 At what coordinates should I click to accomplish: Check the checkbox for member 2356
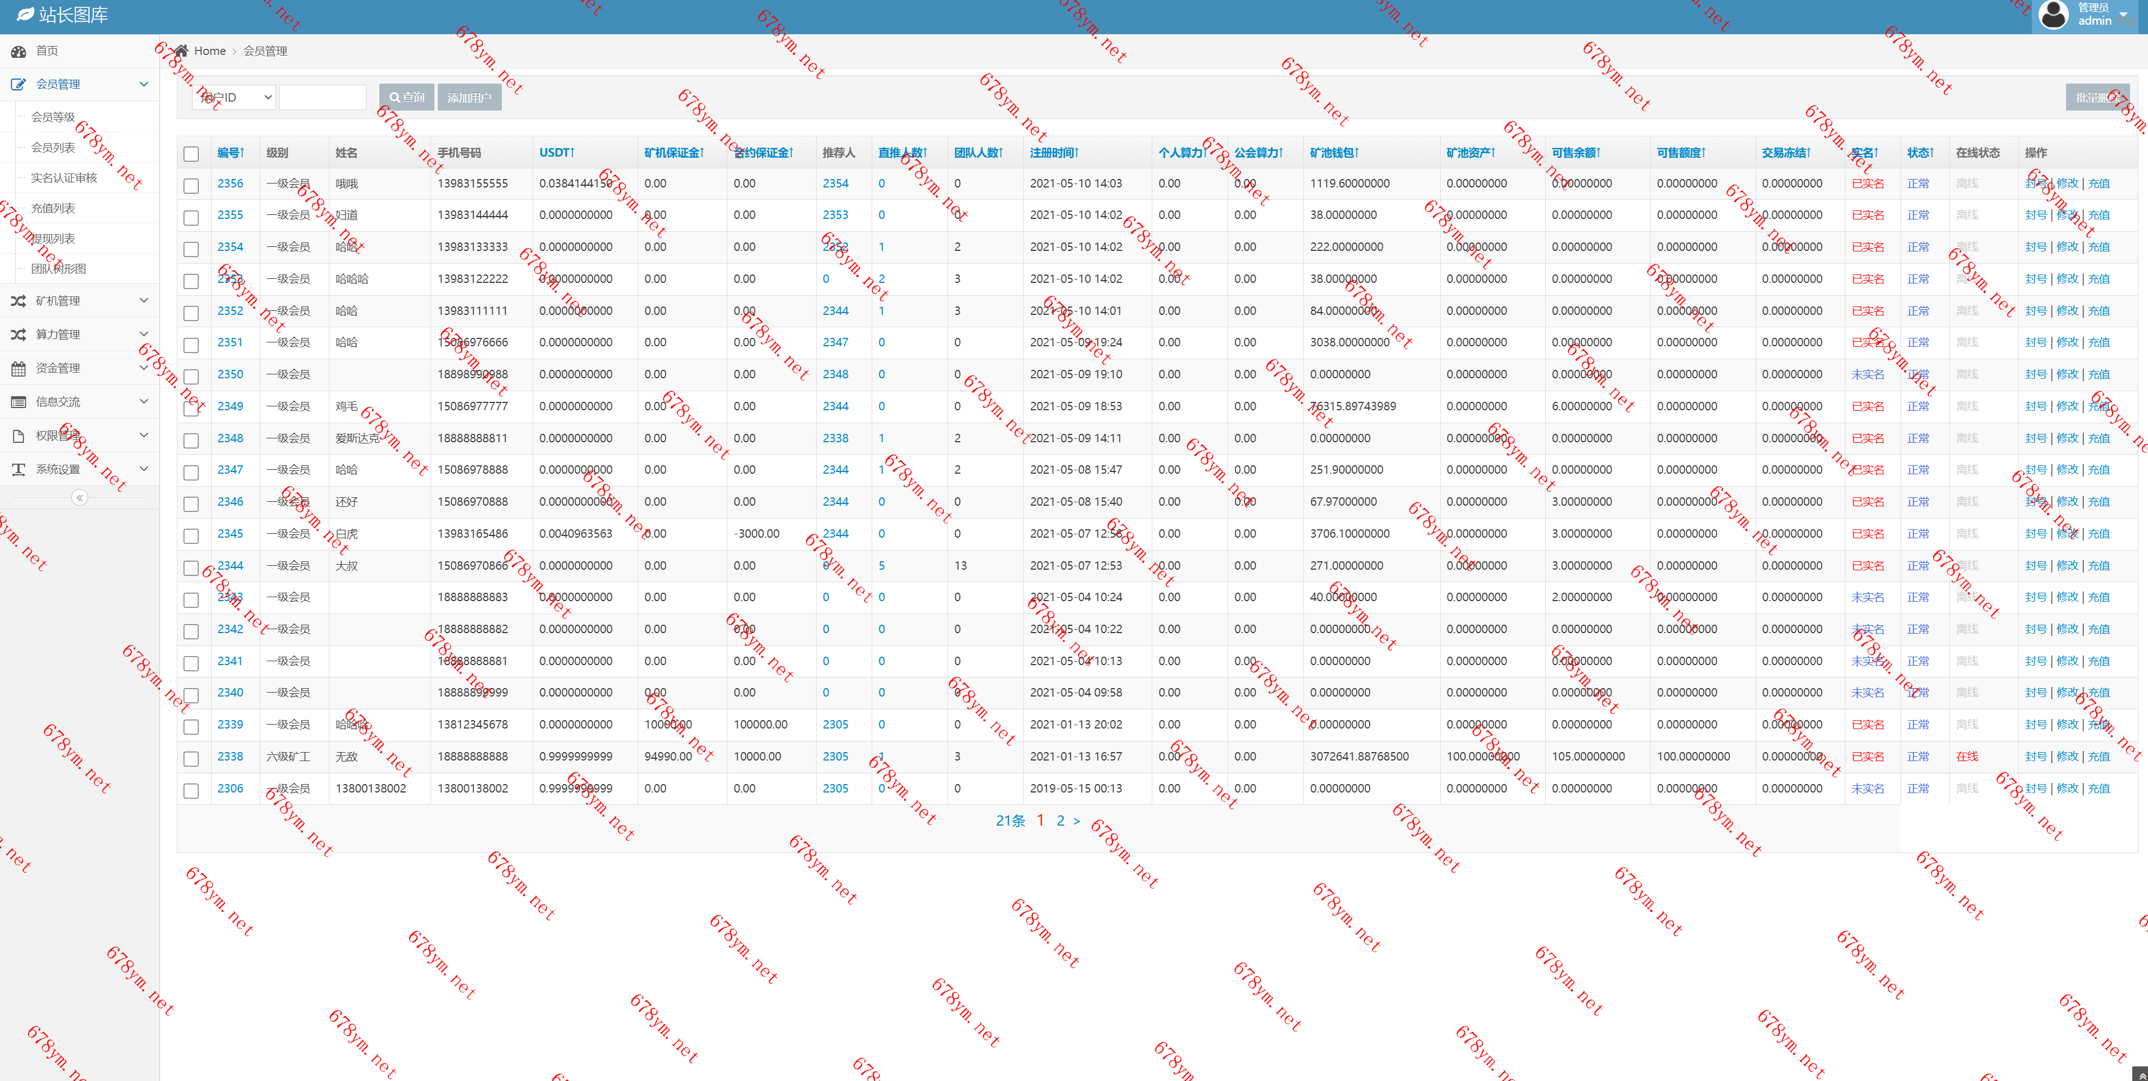tap(191, 185)
